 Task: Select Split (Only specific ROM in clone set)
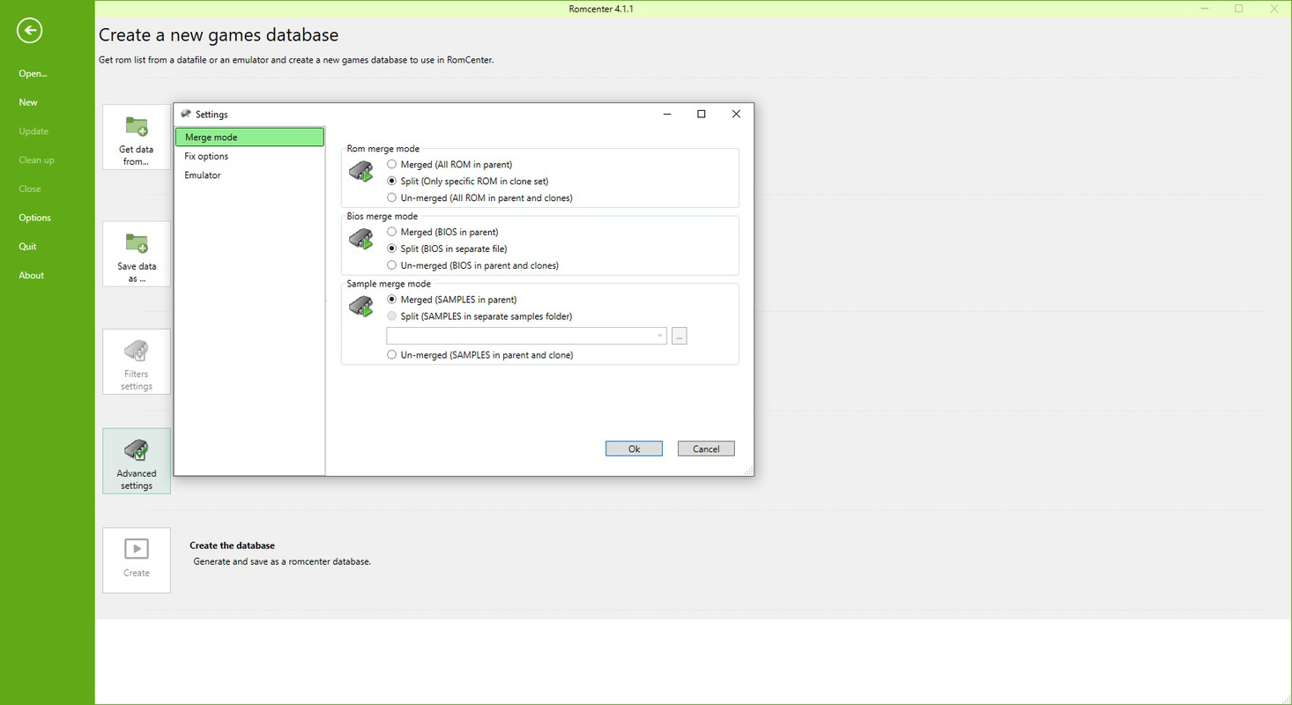(x=468, y=182)
